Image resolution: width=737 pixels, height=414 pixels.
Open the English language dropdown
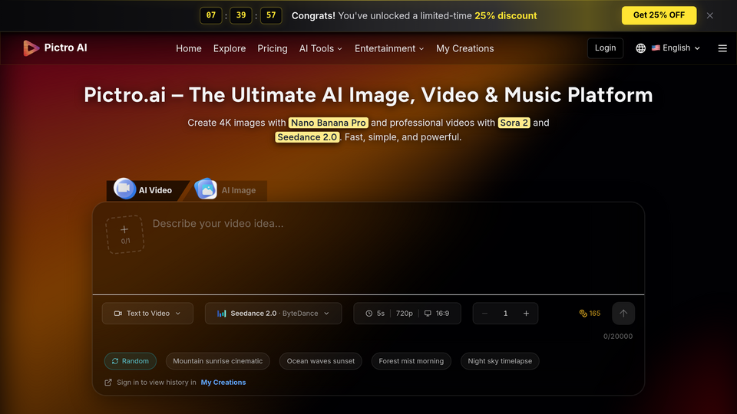(x=676, y=48)
